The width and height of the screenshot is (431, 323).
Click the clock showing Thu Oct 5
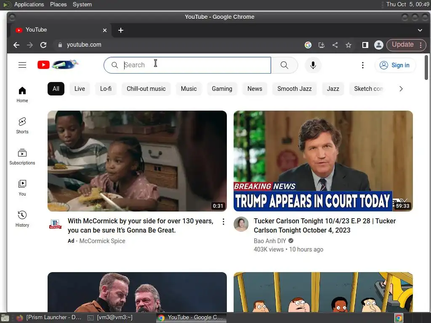[x=407, y=4]
